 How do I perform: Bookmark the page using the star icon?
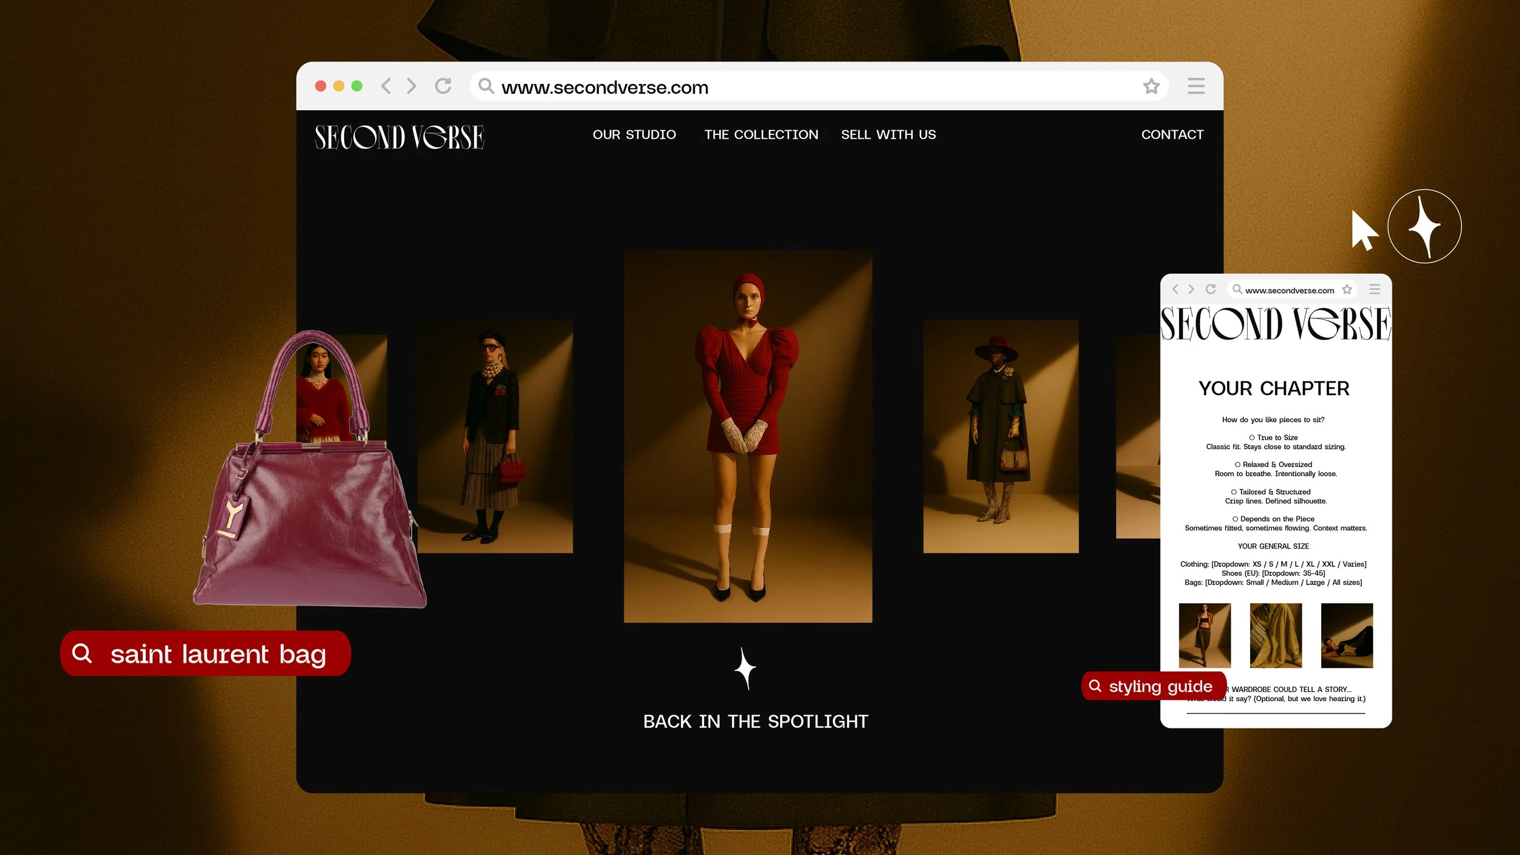point(1151,86)
